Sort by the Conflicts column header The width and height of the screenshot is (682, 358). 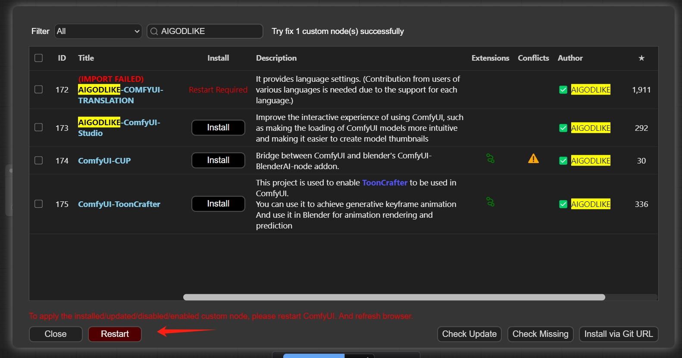(x=533, y=58)
